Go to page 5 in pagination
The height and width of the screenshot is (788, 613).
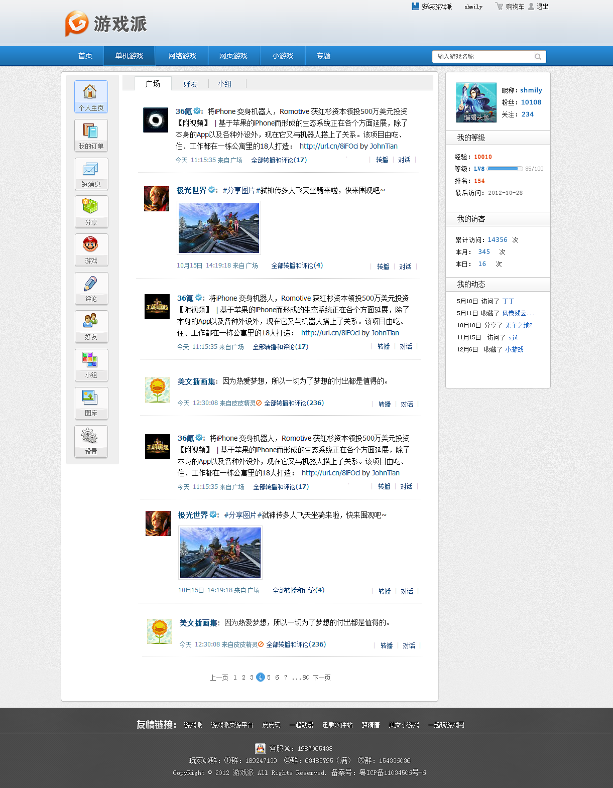pos(269,678)
